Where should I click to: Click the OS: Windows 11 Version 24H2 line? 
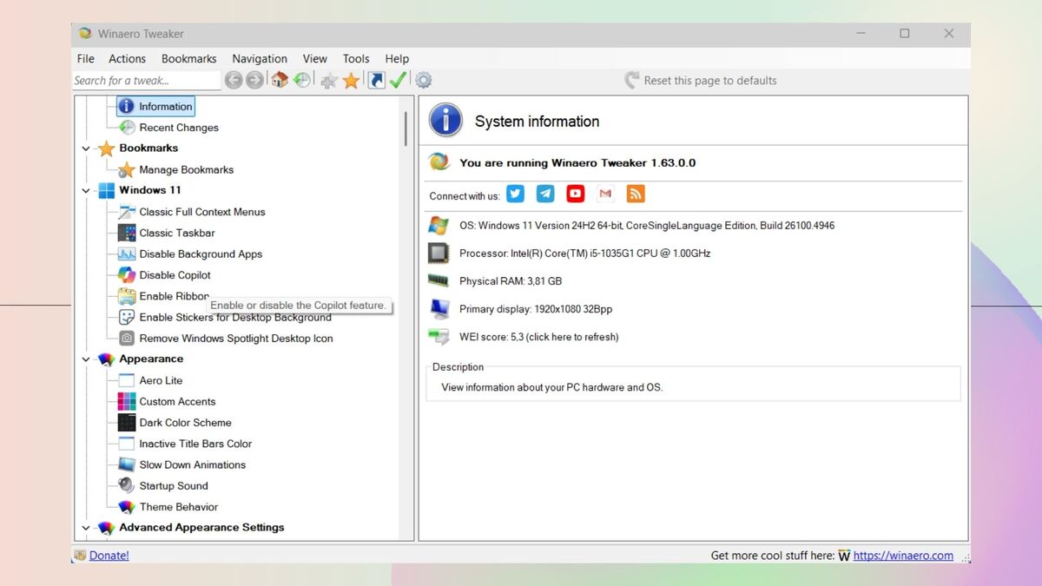tap(647, 225)
